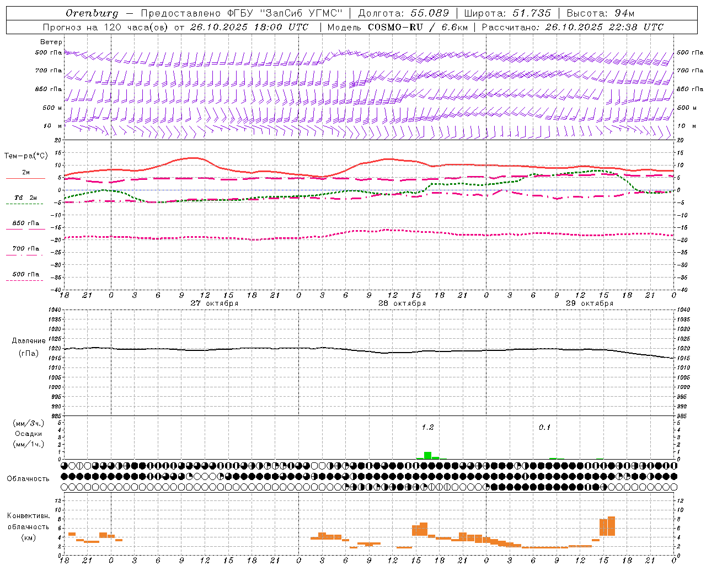706x565 pixels.
Task: Click the (гПа) unit under Давление
Action: (29, 354)
